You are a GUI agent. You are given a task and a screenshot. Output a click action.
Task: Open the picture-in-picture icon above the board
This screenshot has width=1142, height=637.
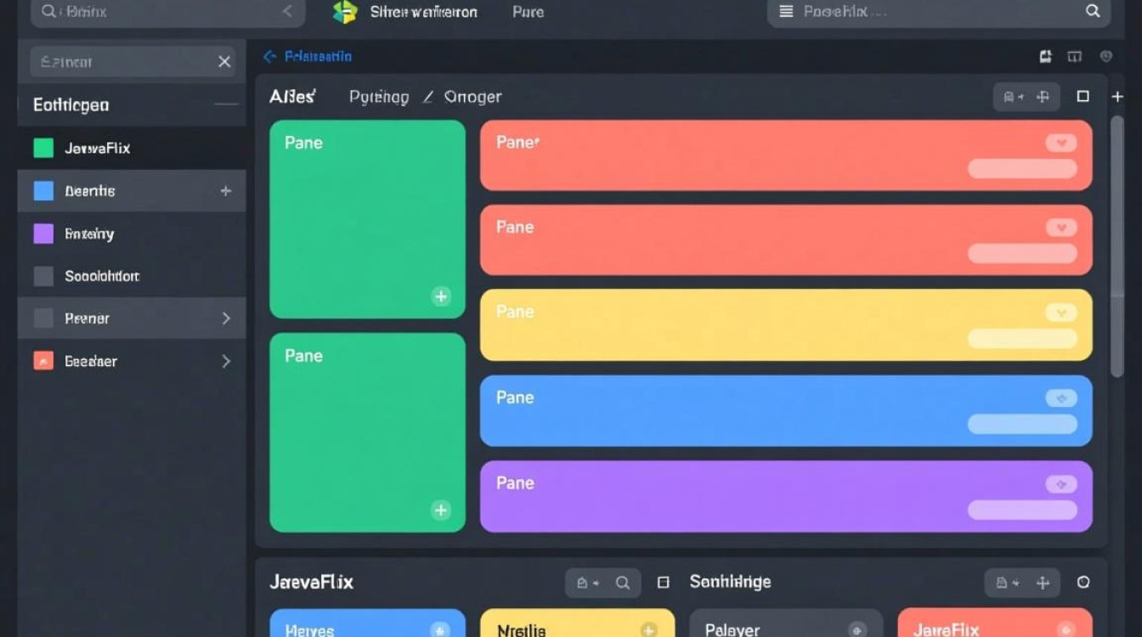pos(1044,56)
